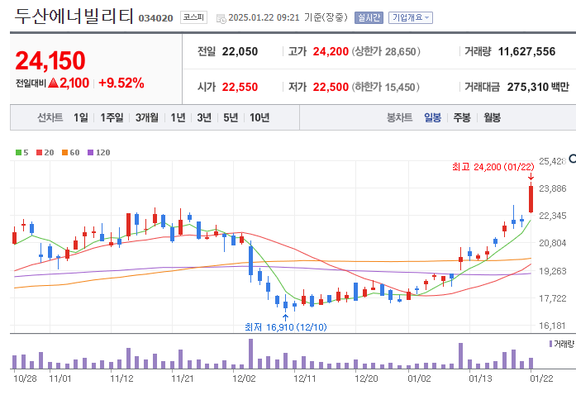The width and height of the screenshot is (576, 395).
Task: Click the 최고 24,200 (01/22) chart annotation
Action: 493,167
